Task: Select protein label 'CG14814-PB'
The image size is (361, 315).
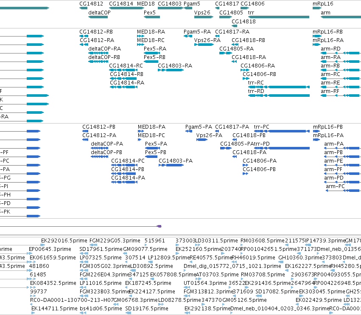Action: [x=128, y=169]
